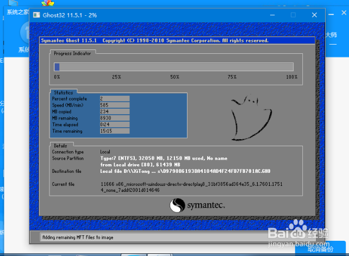Click the 'Ghost32 11.5.1 - 2%' window title

pyautogui.click(x=70, y=15)
